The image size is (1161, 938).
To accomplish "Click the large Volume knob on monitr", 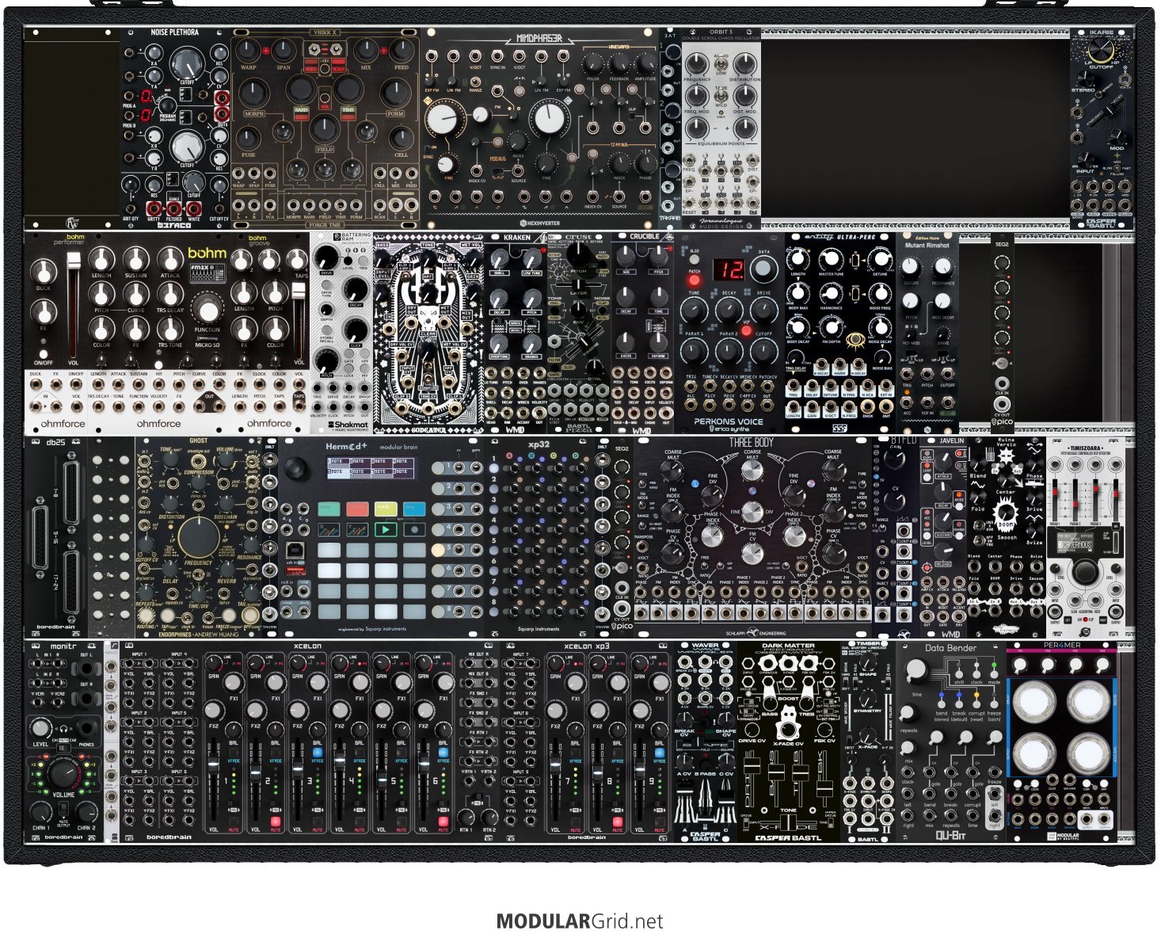I will [x=63, y=774].
